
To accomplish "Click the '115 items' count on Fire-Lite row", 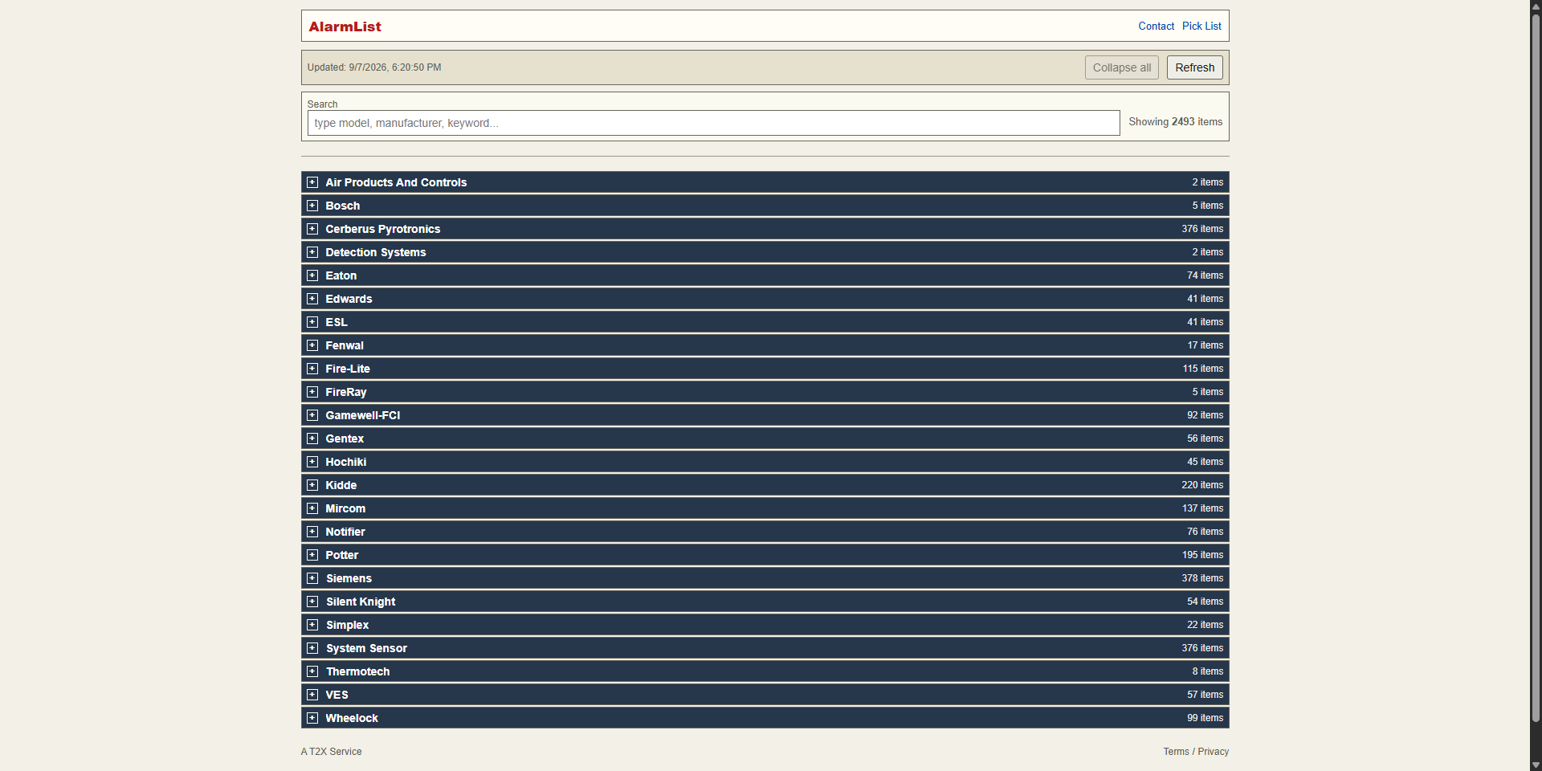I will coord(1203,369).
